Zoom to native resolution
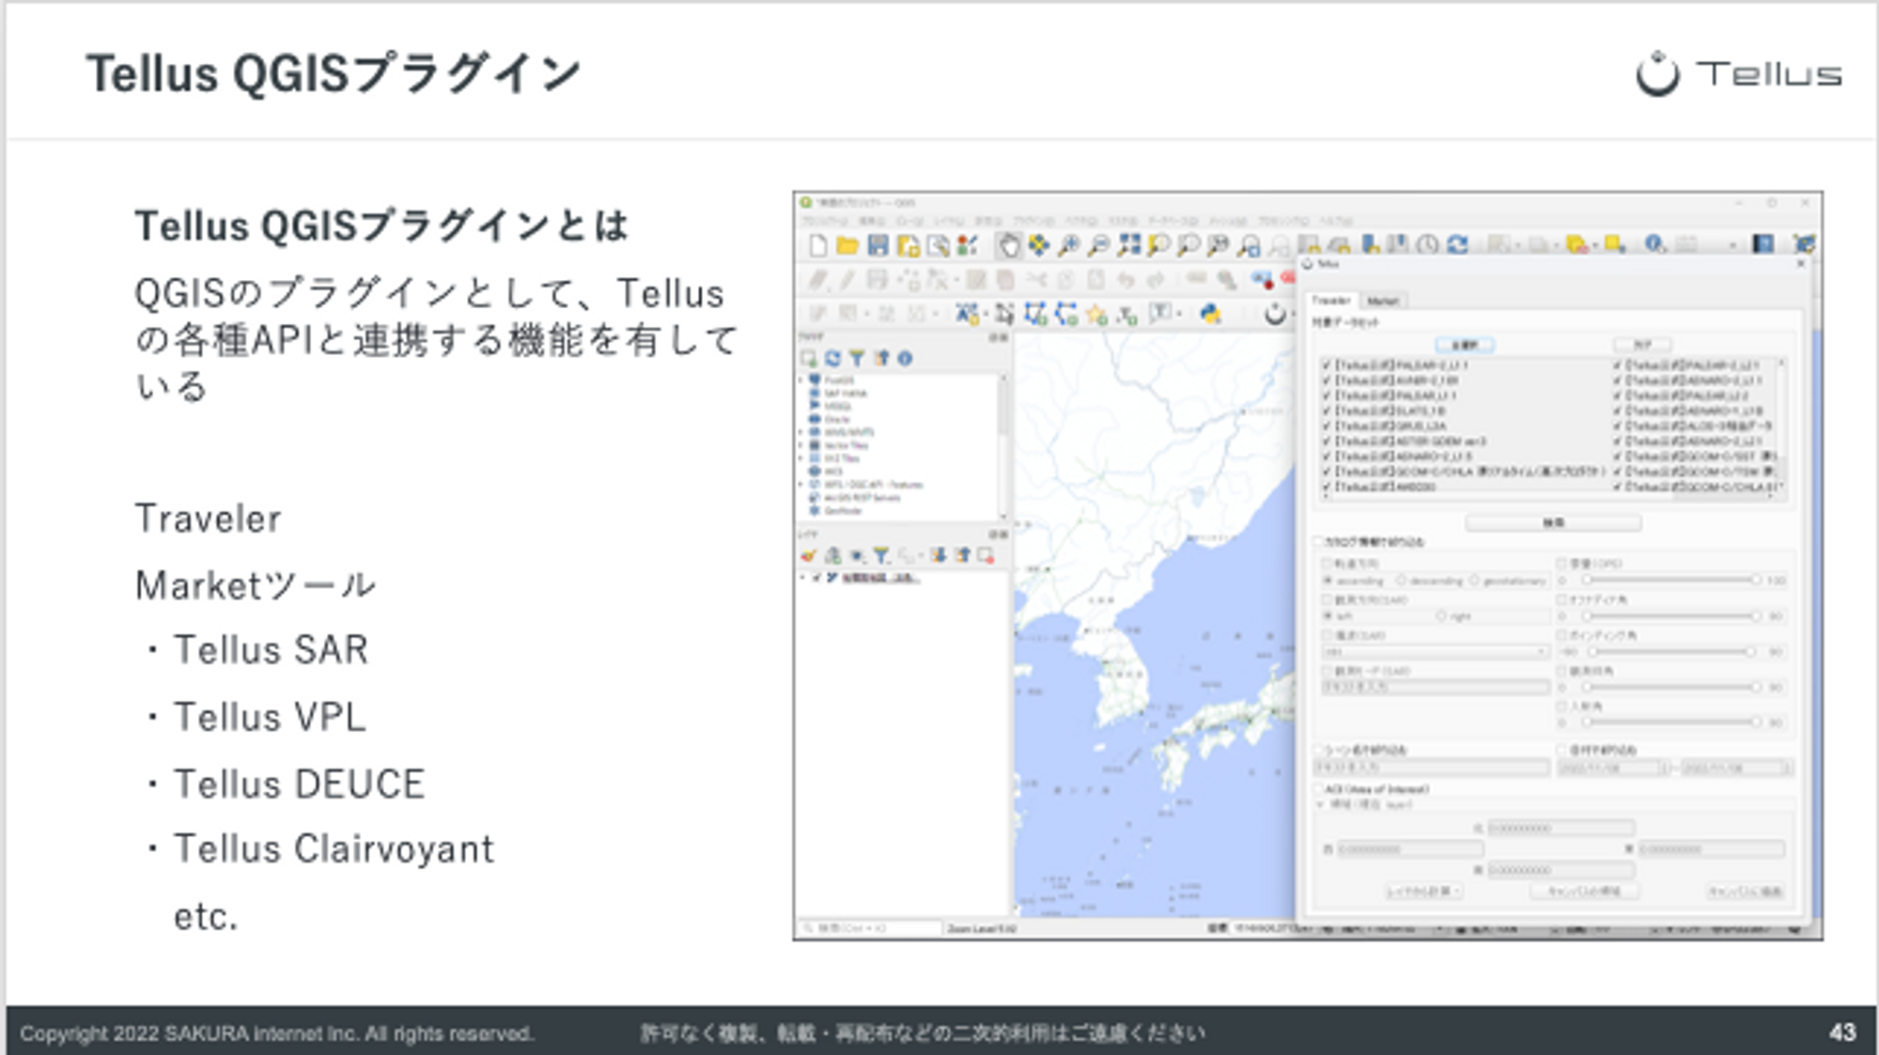 [x=1219, y=246]
